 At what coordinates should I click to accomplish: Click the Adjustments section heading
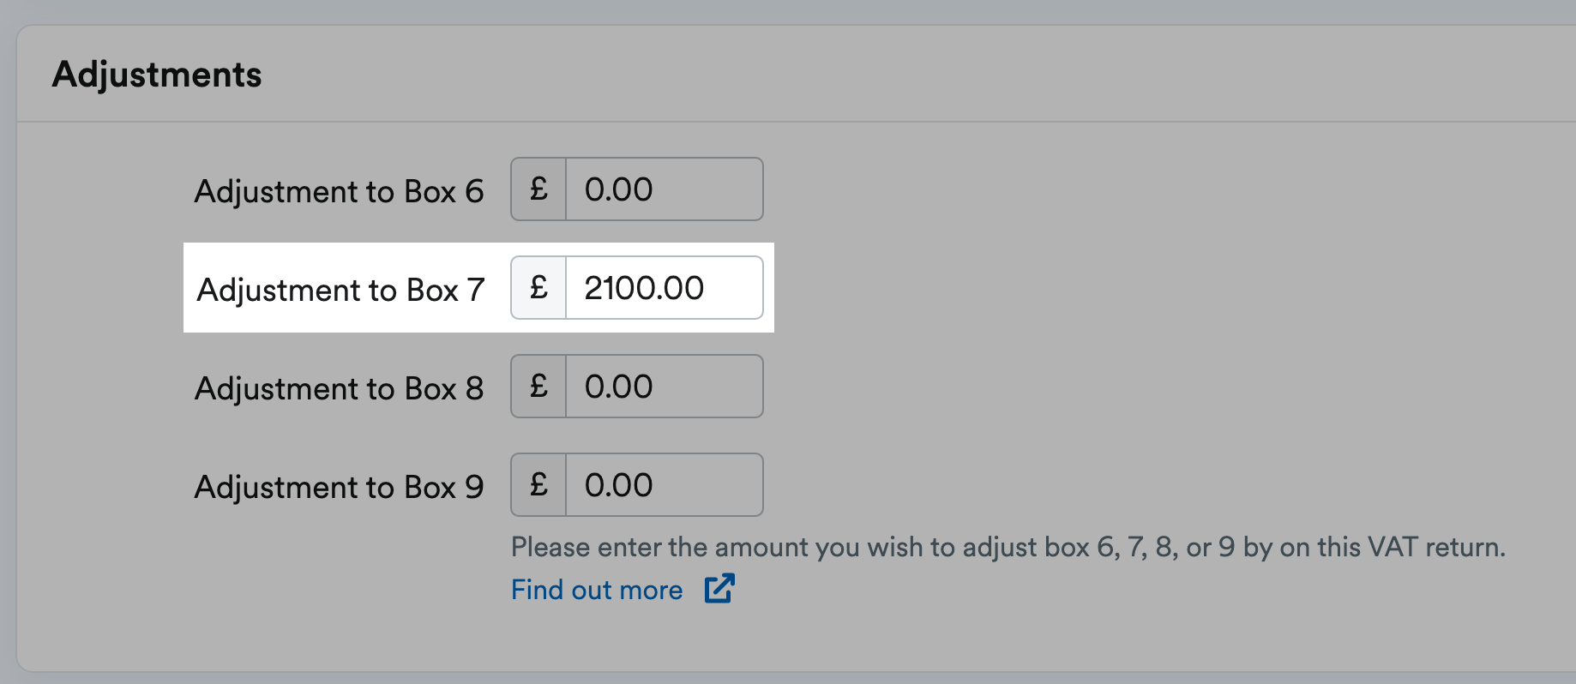click(x=157, y=75)
